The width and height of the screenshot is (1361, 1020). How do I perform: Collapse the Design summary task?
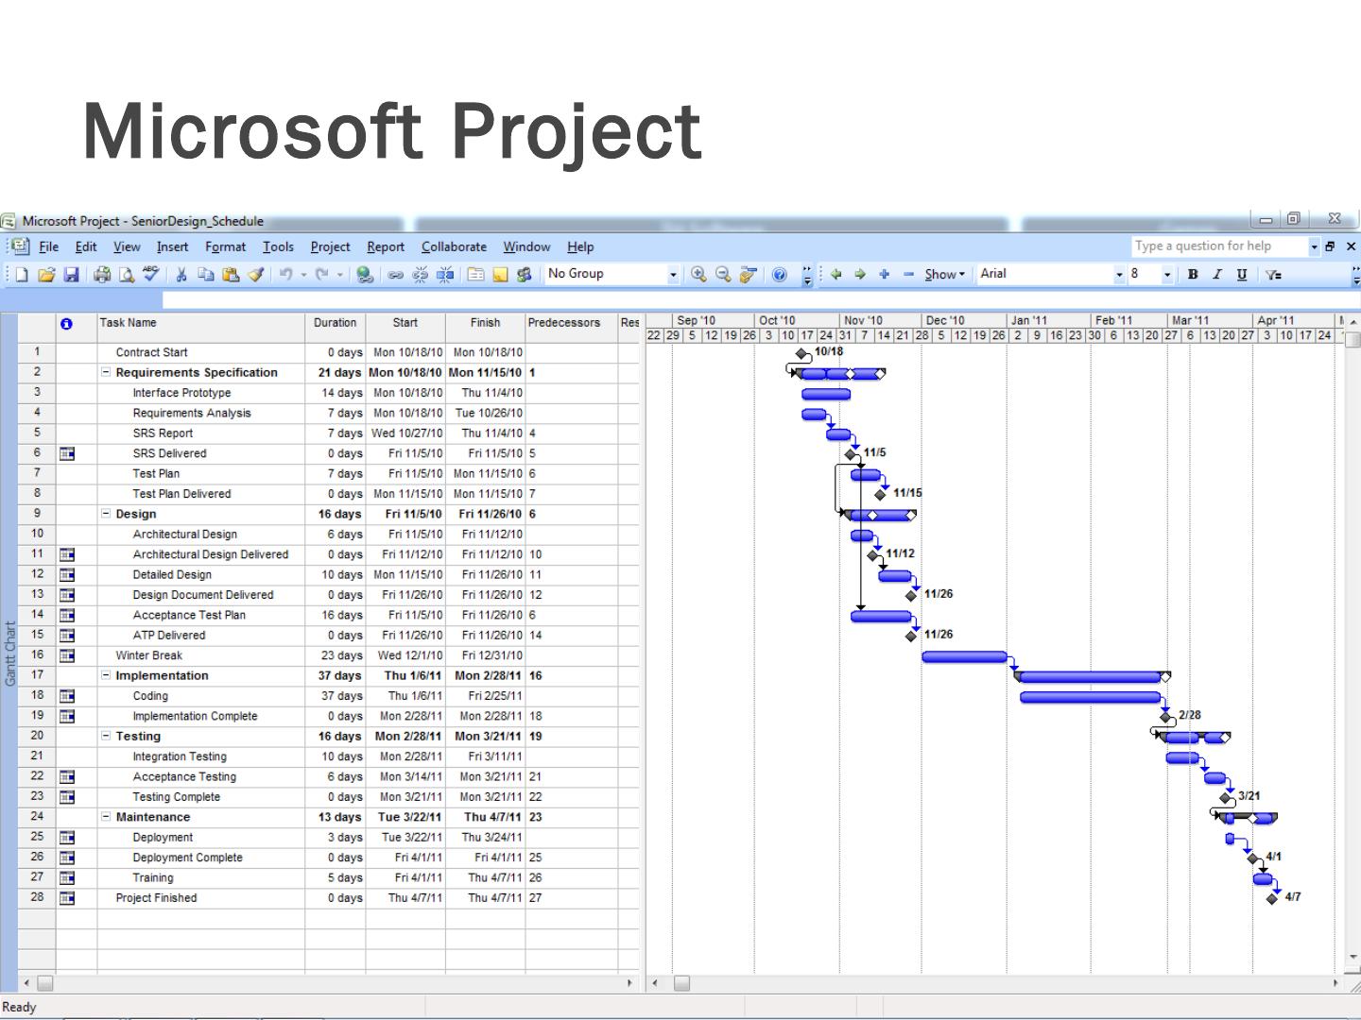106,515
